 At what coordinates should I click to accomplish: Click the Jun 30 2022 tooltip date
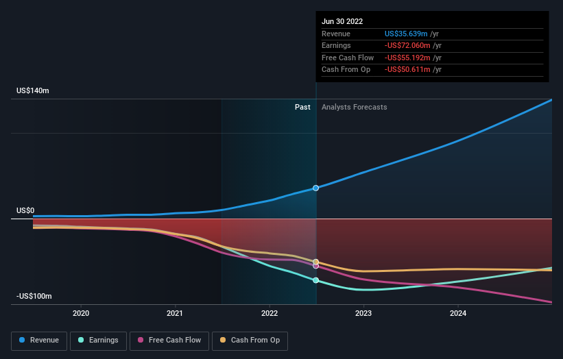(342, 21)
